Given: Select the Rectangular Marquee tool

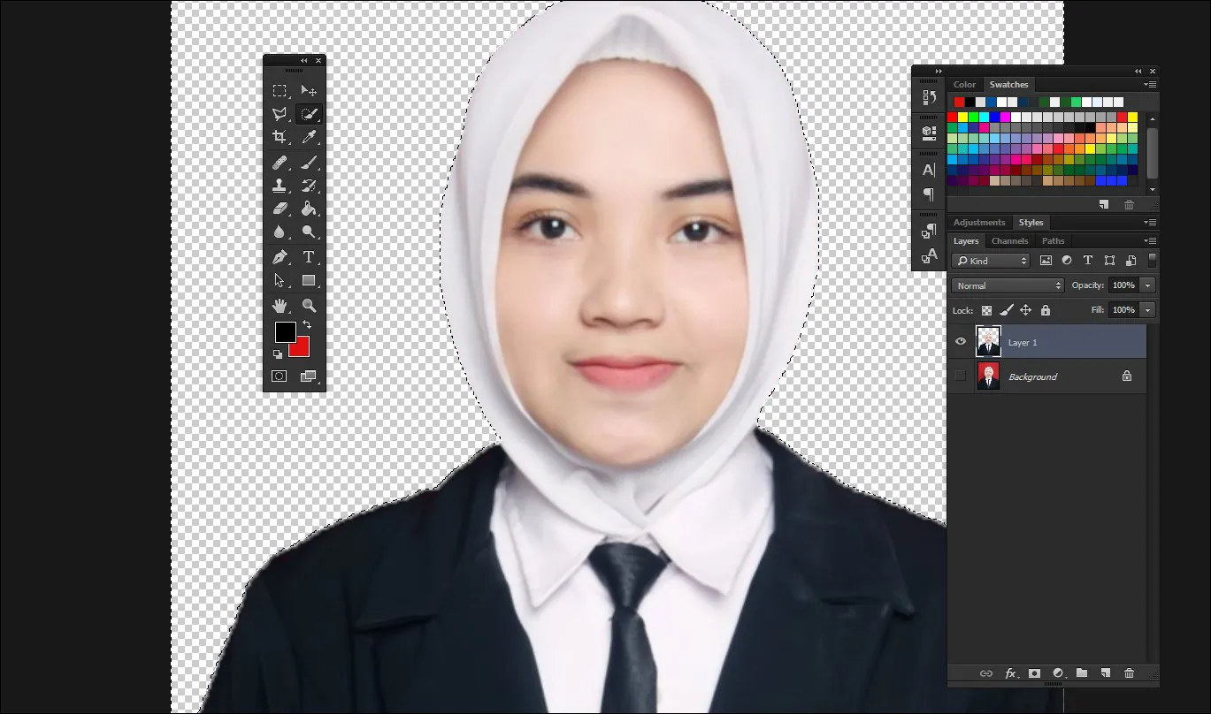Looking at the screenshot, I should click(280, 90).
